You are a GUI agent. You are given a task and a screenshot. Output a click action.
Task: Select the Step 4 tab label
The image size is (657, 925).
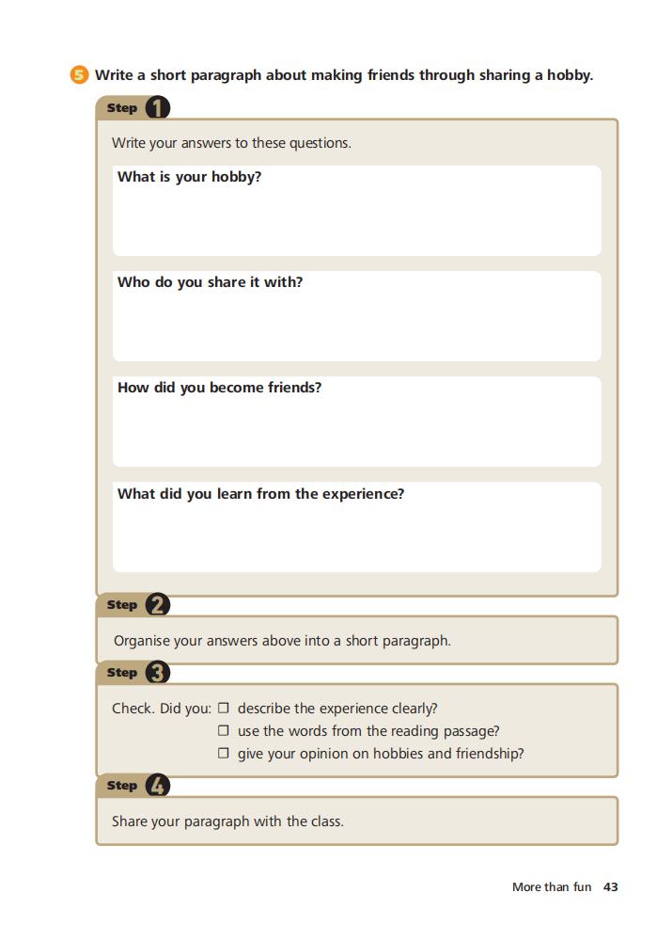122,785
